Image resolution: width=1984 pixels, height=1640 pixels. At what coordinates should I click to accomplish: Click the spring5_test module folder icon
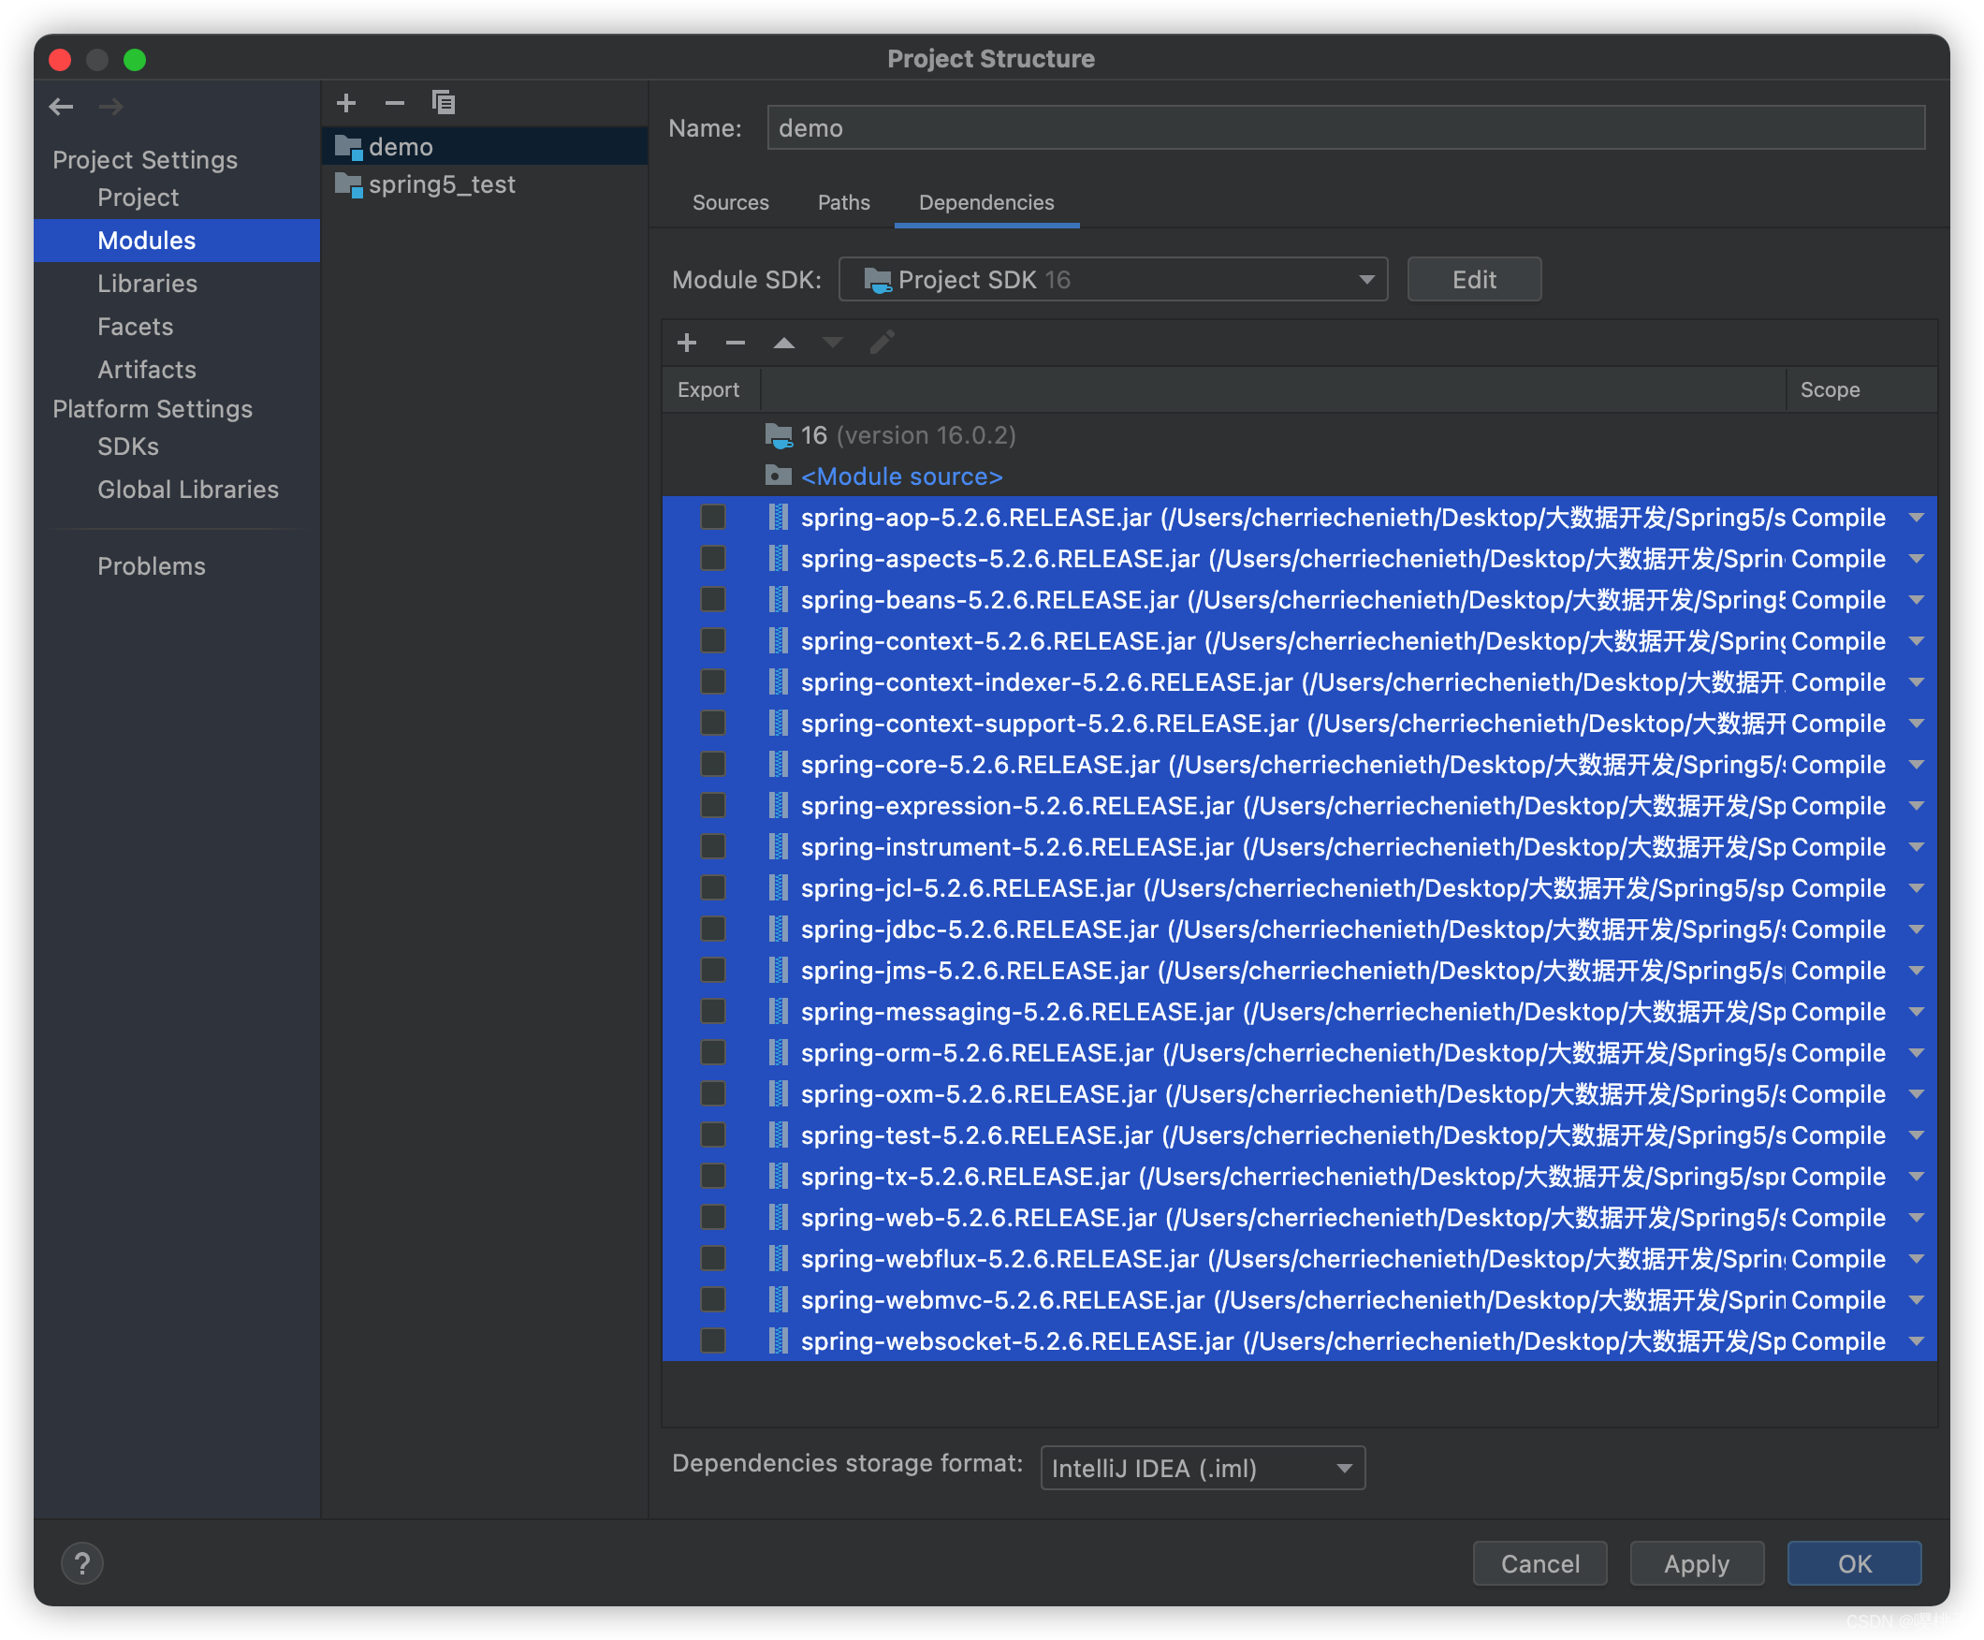(349, 185)
